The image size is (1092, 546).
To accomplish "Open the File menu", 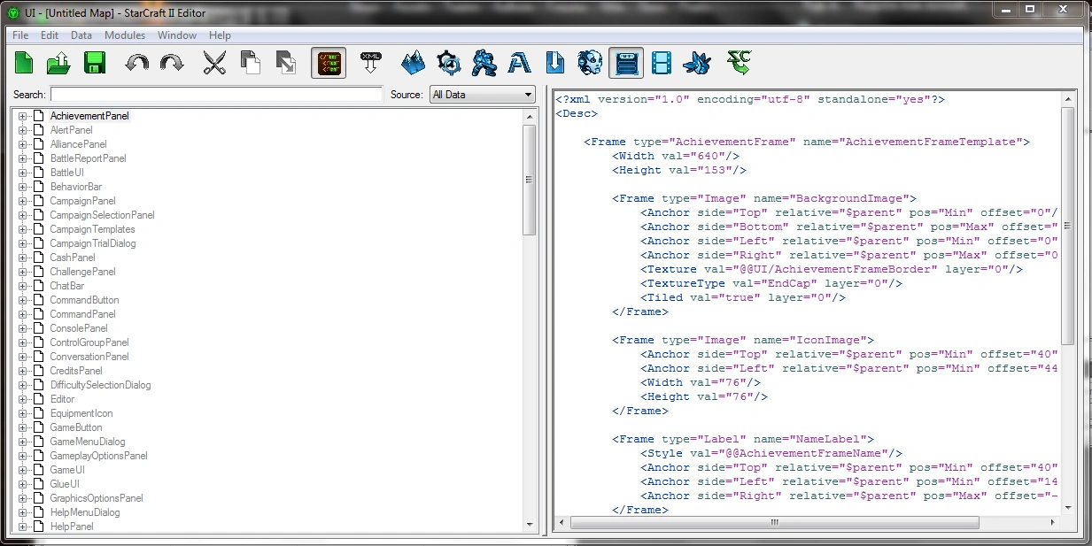I will (x=20, y=35).
